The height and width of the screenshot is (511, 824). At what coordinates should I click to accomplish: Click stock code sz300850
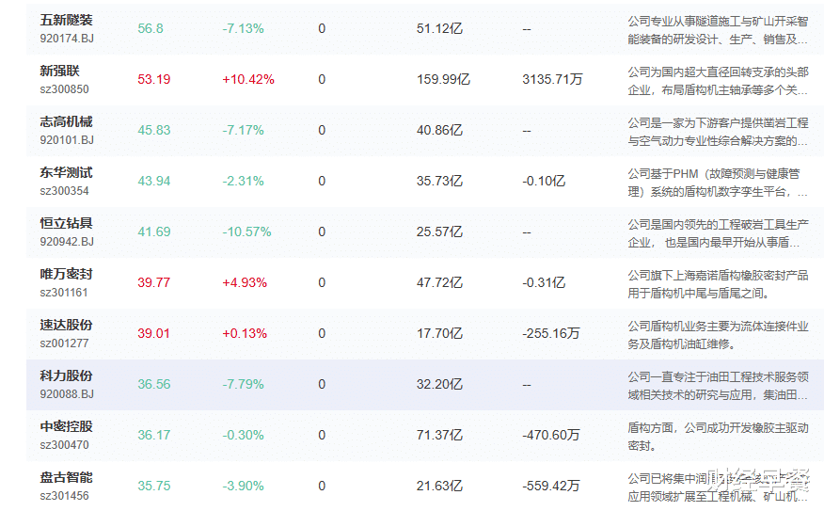[65, 89]
